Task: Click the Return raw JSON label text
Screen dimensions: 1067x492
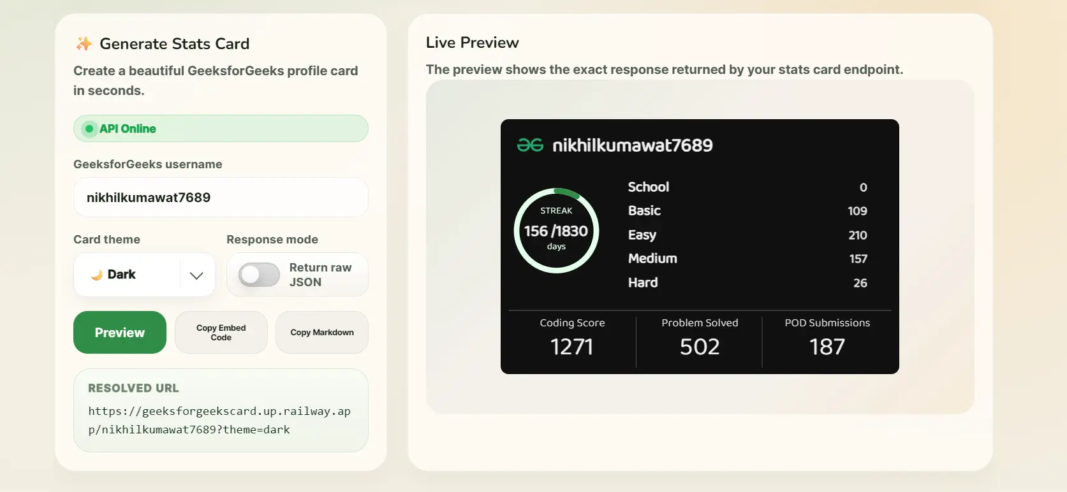Action: (320, 275)
